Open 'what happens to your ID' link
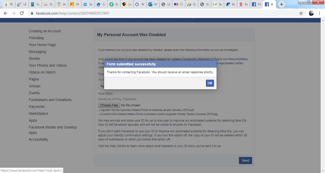Image resolution: width=325 pixels, height=173 pixels. (x=171, y=146)
